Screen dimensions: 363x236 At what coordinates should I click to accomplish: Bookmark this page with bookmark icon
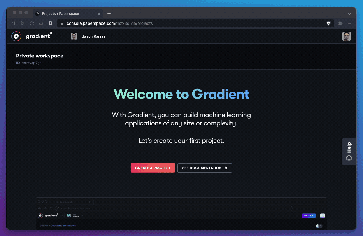(50, 23)
